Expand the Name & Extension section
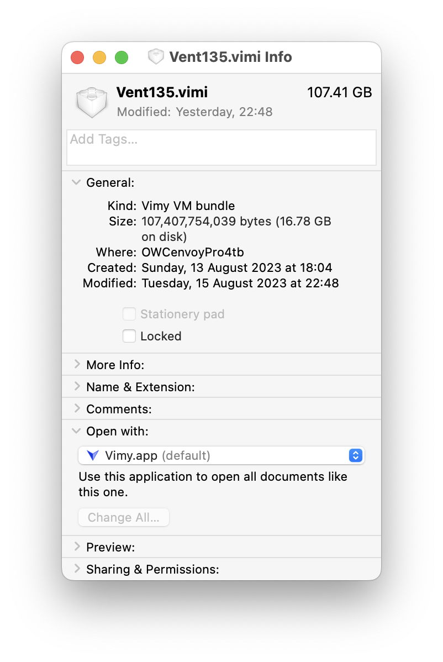443x662 pixels. [x=77, y=387]
